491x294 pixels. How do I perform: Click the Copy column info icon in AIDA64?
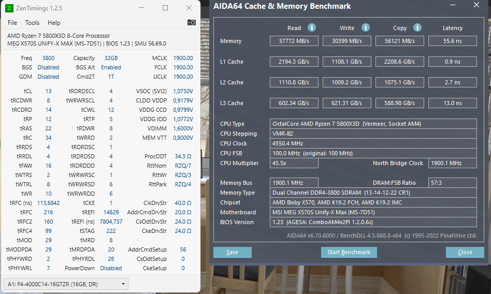coord(417,27)
